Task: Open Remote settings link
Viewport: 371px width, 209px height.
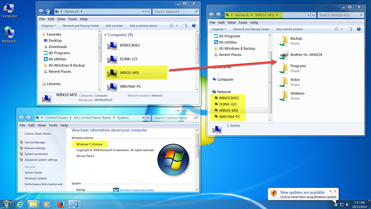Action: [x=35, y=149]
